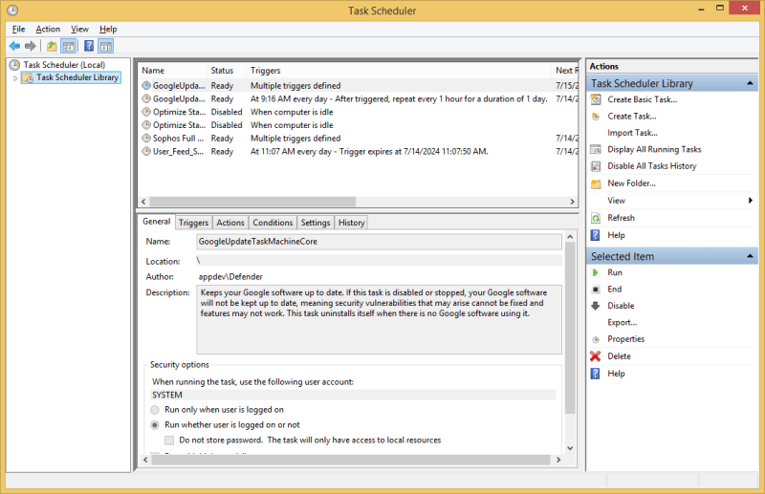This screenshot has width=765, height=494.
Task: Click the Create Basic Task icon
Action: 596,99
